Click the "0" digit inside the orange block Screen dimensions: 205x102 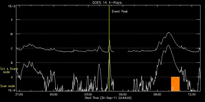(172, 88)
